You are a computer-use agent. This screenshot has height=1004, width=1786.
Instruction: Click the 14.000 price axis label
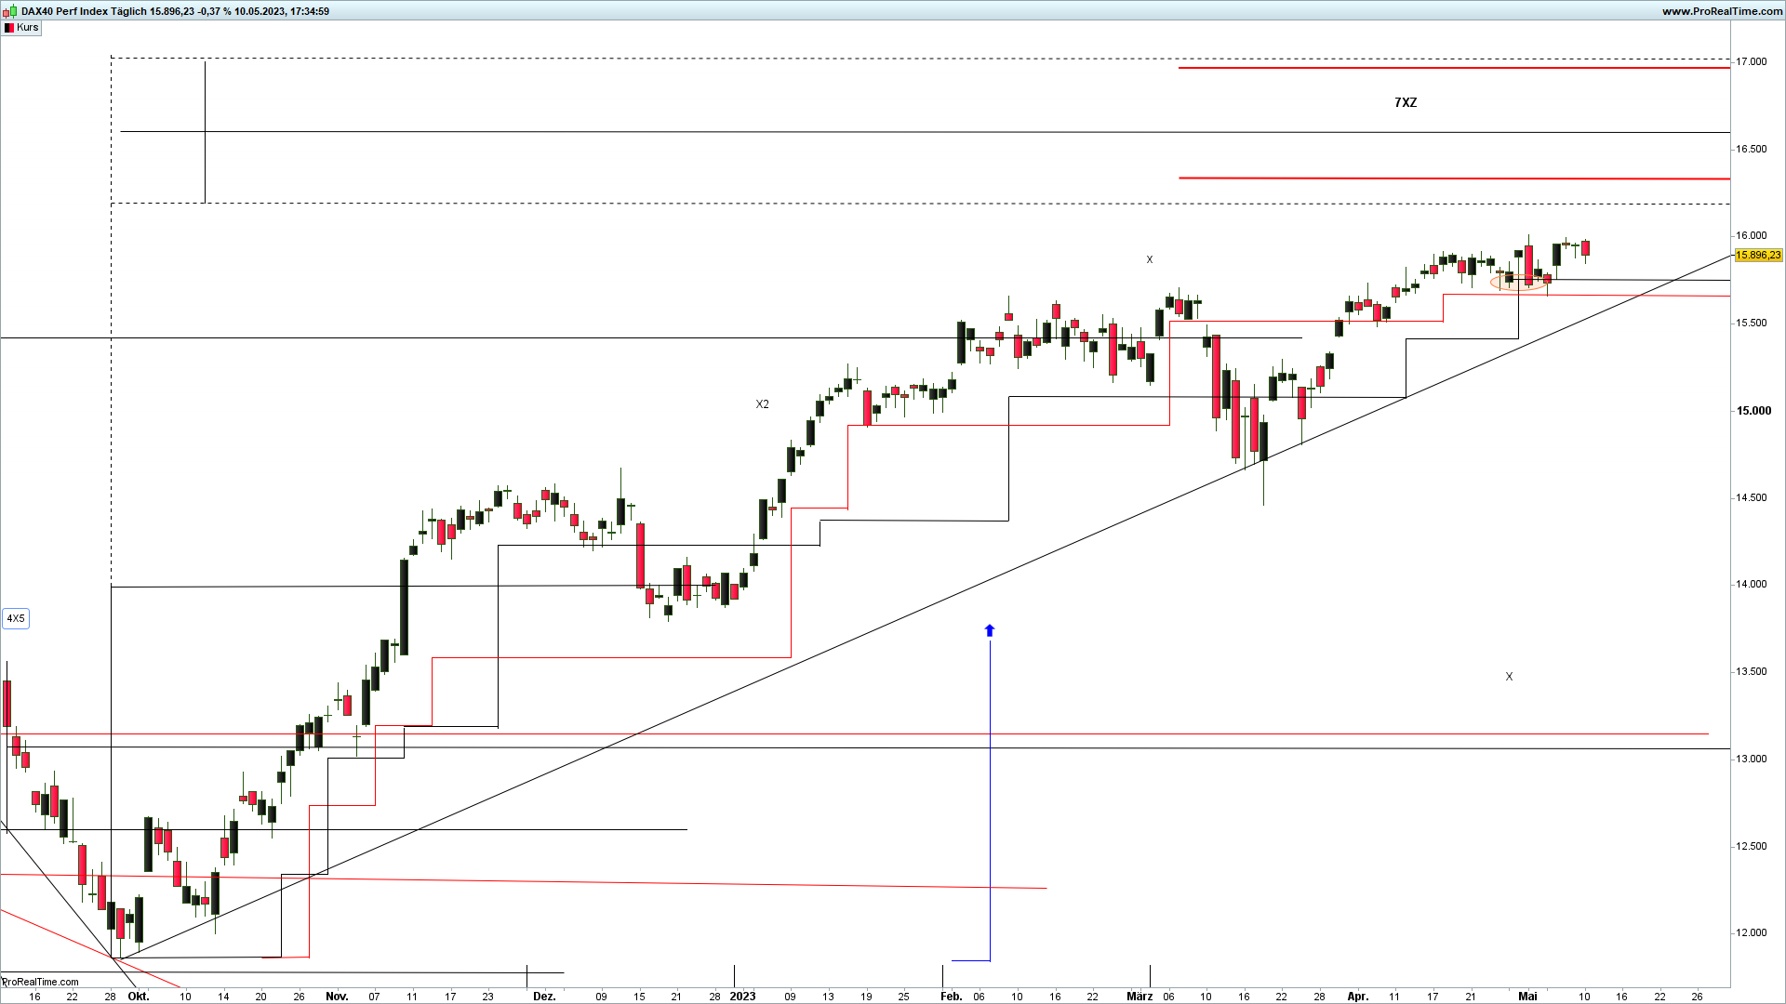point(1752,585)
